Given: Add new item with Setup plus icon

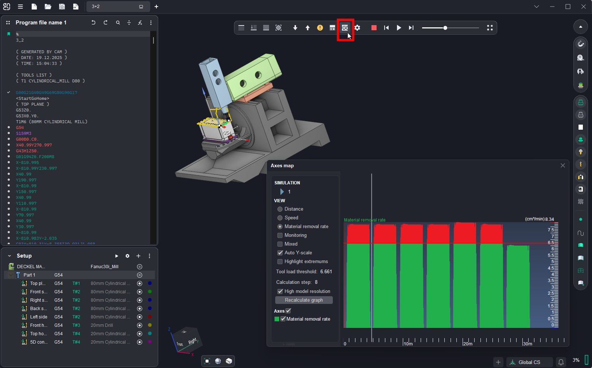Looking at the screenshot, I should (x=139, y=256).
